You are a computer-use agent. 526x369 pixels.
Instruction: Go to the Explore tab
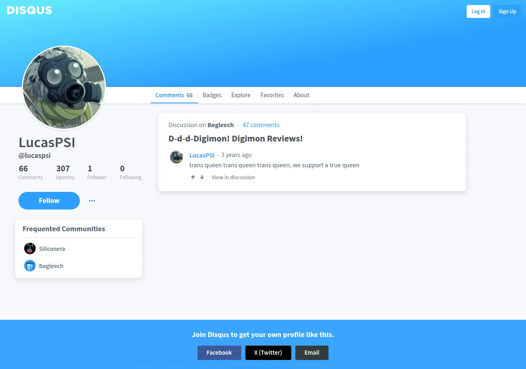(x=241, y=95)
